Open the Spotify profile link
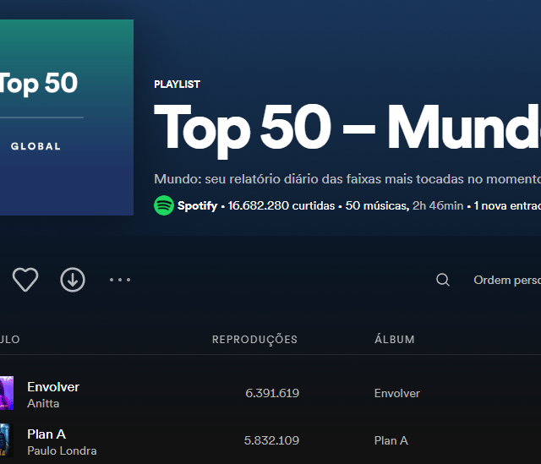Screen dimensions: 541x464 tap(197, 205)
